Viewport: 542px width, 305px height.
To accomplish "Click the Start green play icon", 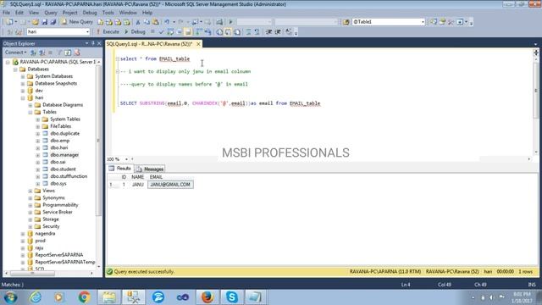I will pos(230,22).
